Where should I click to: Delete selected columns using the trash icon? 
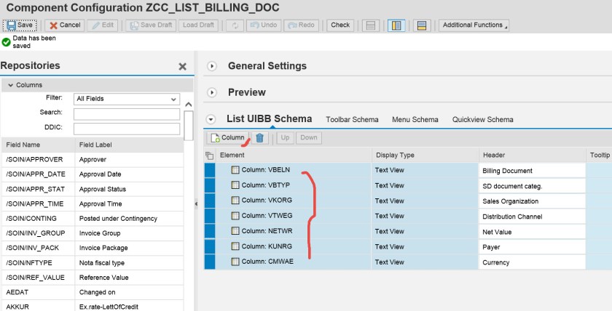[259, 137]
